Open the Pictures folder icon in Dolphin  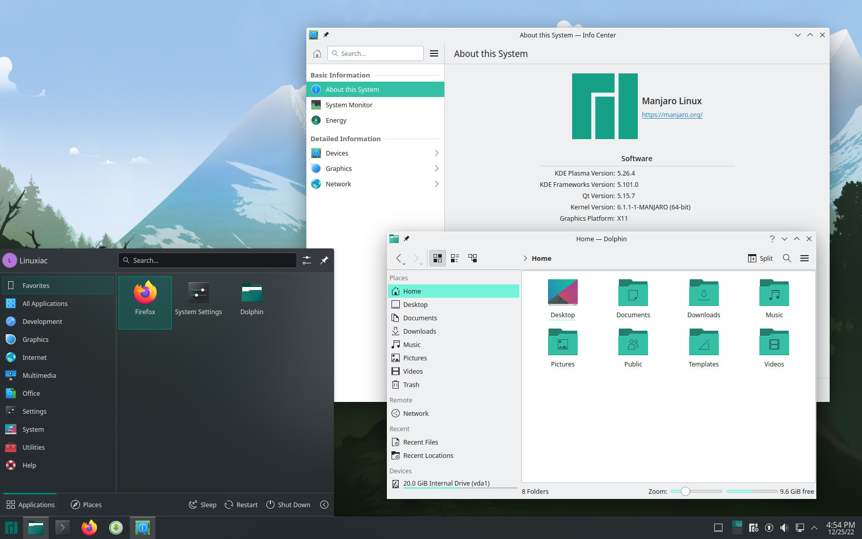pos(563,348)
